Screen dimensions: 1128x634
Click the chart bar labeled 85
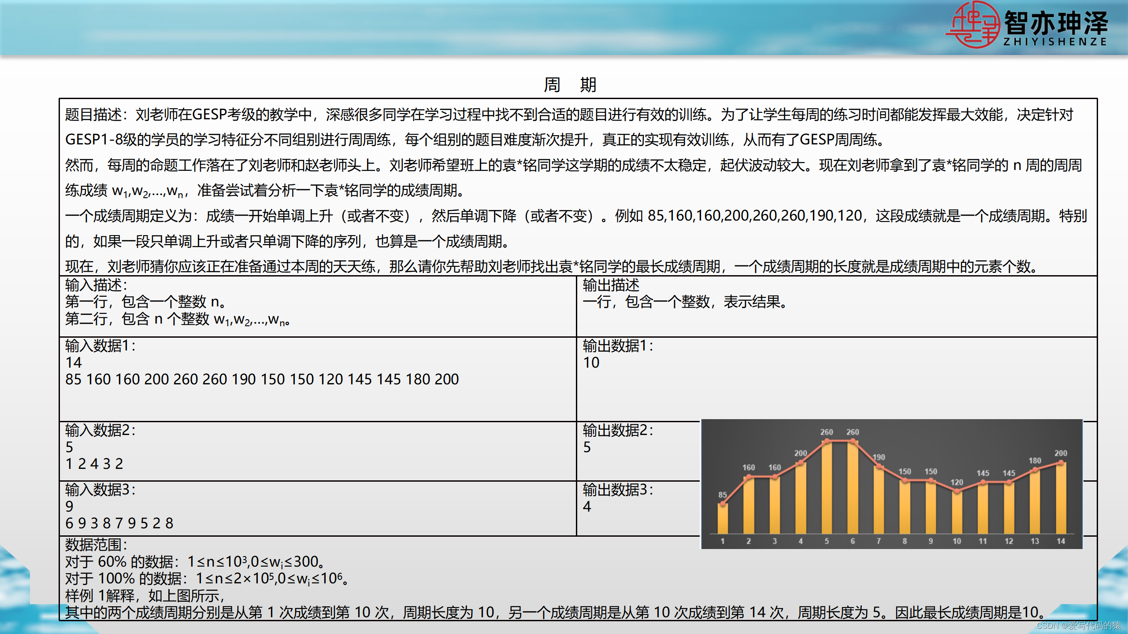(x=723, y=519)
